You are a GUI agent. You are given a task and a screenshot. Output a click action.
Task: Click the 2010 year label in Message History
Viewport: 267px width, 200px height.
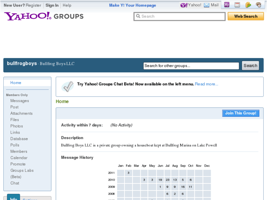(x=112, y=180)
